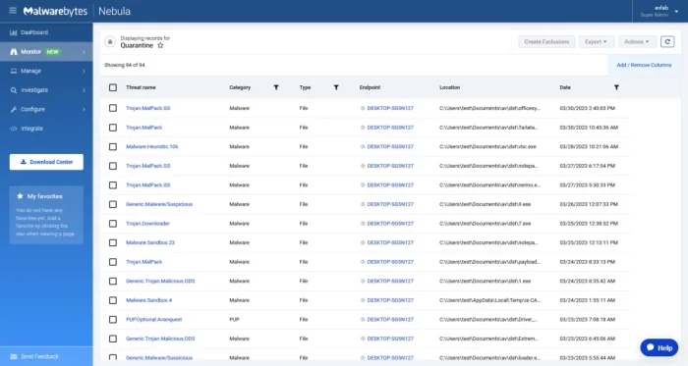
Task: Open the Category column filter icon
Action: click(x=276, y=87)
